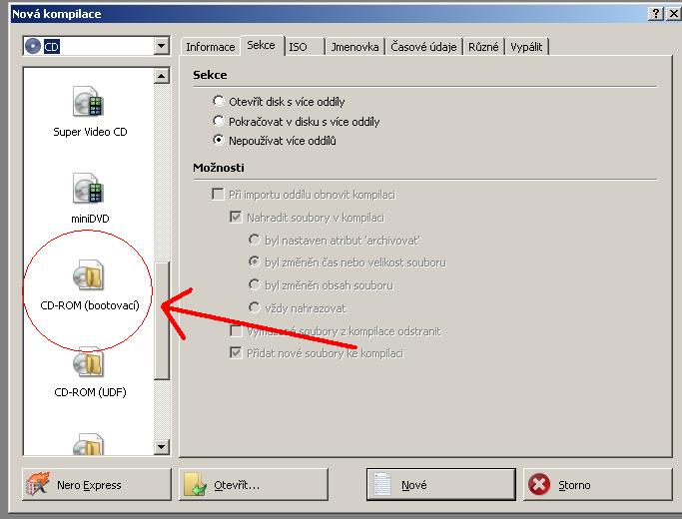Go to the Časové údaje tab
Viewport: 682px width, 519px height.
pyautogui.click(x=423, y=47)
